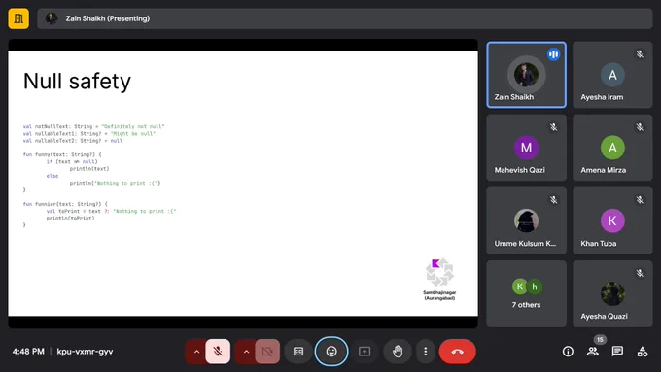Click muted mic icon on Ayesha Quazi tile

click(640, 273)
